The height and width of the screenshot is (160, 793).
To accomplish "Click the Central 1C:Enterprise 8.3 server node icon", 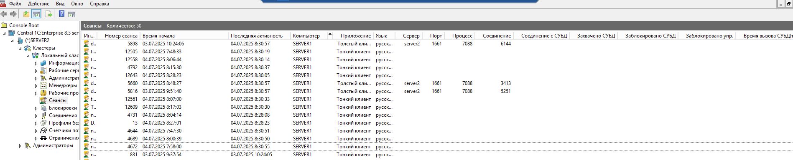I will [12, 33].
